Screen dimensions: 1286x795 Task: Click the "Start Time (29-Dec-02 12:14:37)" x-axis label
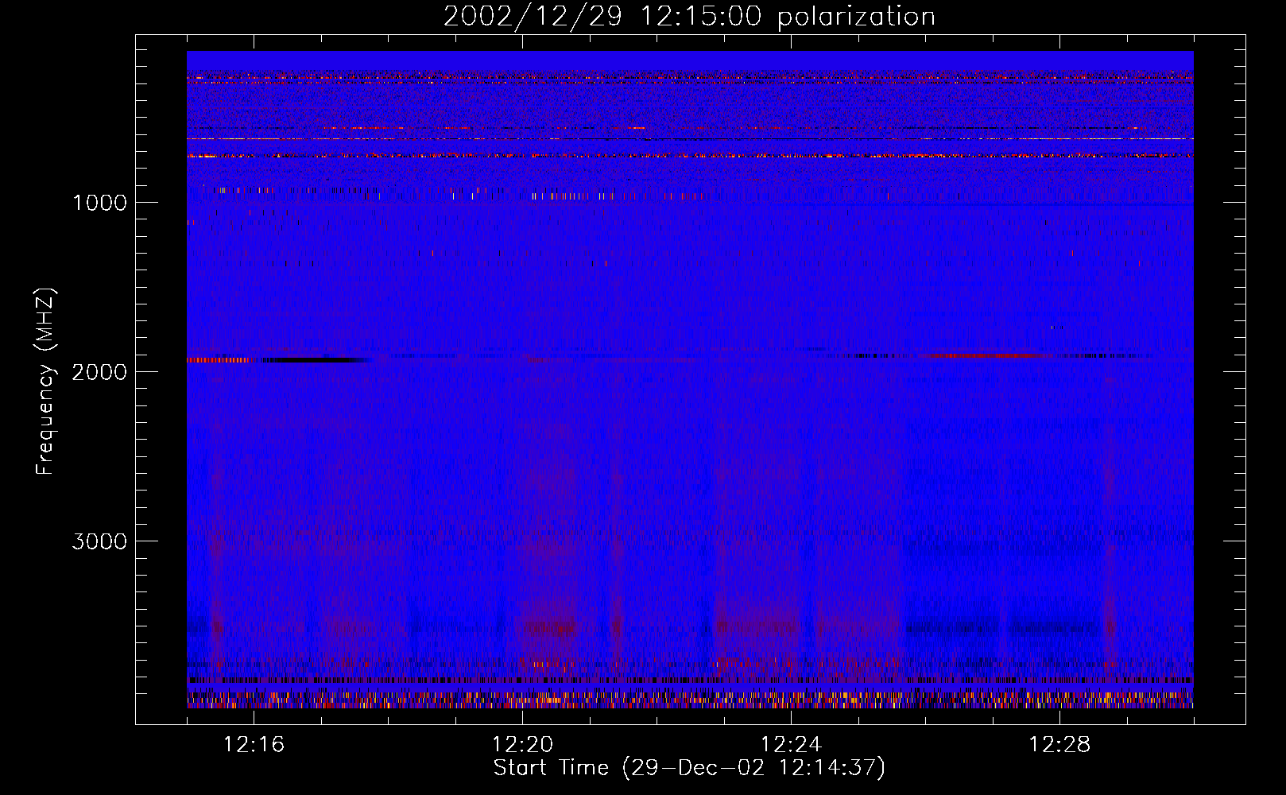(689, 768)
